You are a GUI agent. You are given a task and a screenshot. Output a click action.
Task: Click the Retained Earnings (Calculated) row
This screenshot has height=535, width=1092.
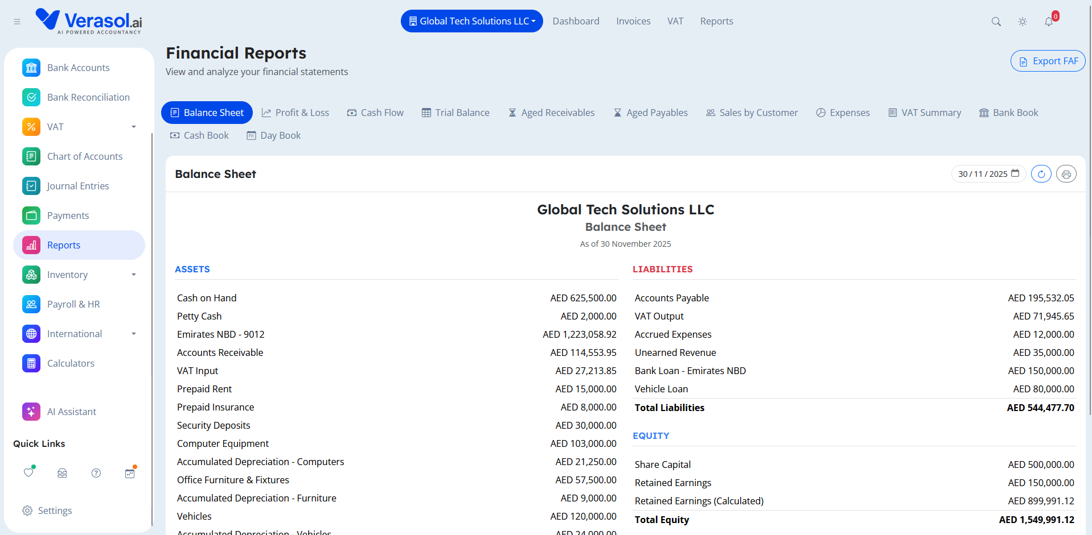(855, 501)
